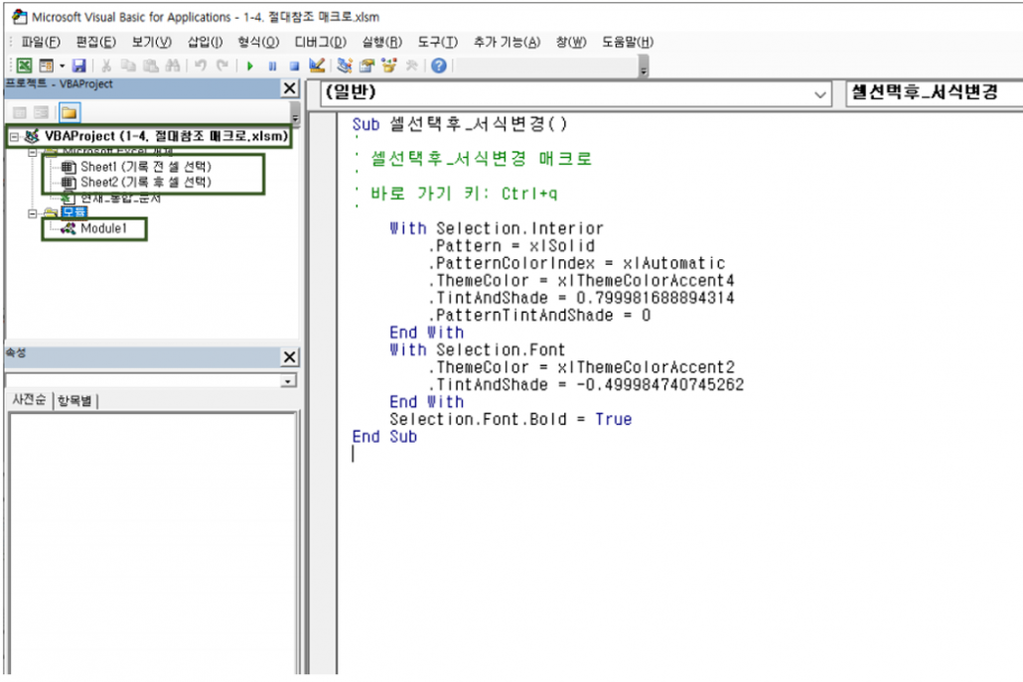The image size is (1023, 682).
Task: Collapse the VBAProject root node
Action: 14,137
